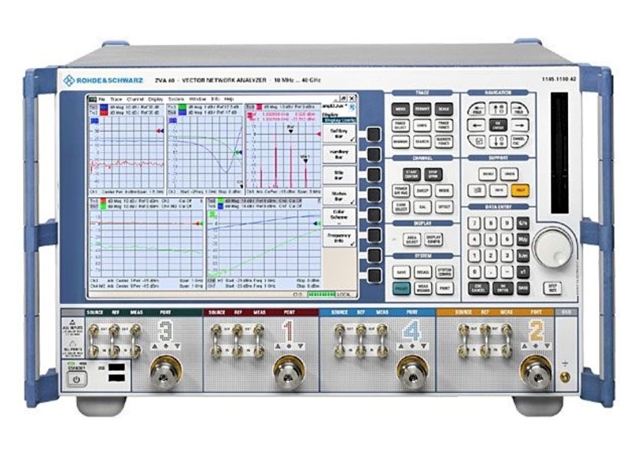The width and height of the screenshot is (633, 456).
Task: Toggle the Status Bar softkey
Action: coord(339,195)
